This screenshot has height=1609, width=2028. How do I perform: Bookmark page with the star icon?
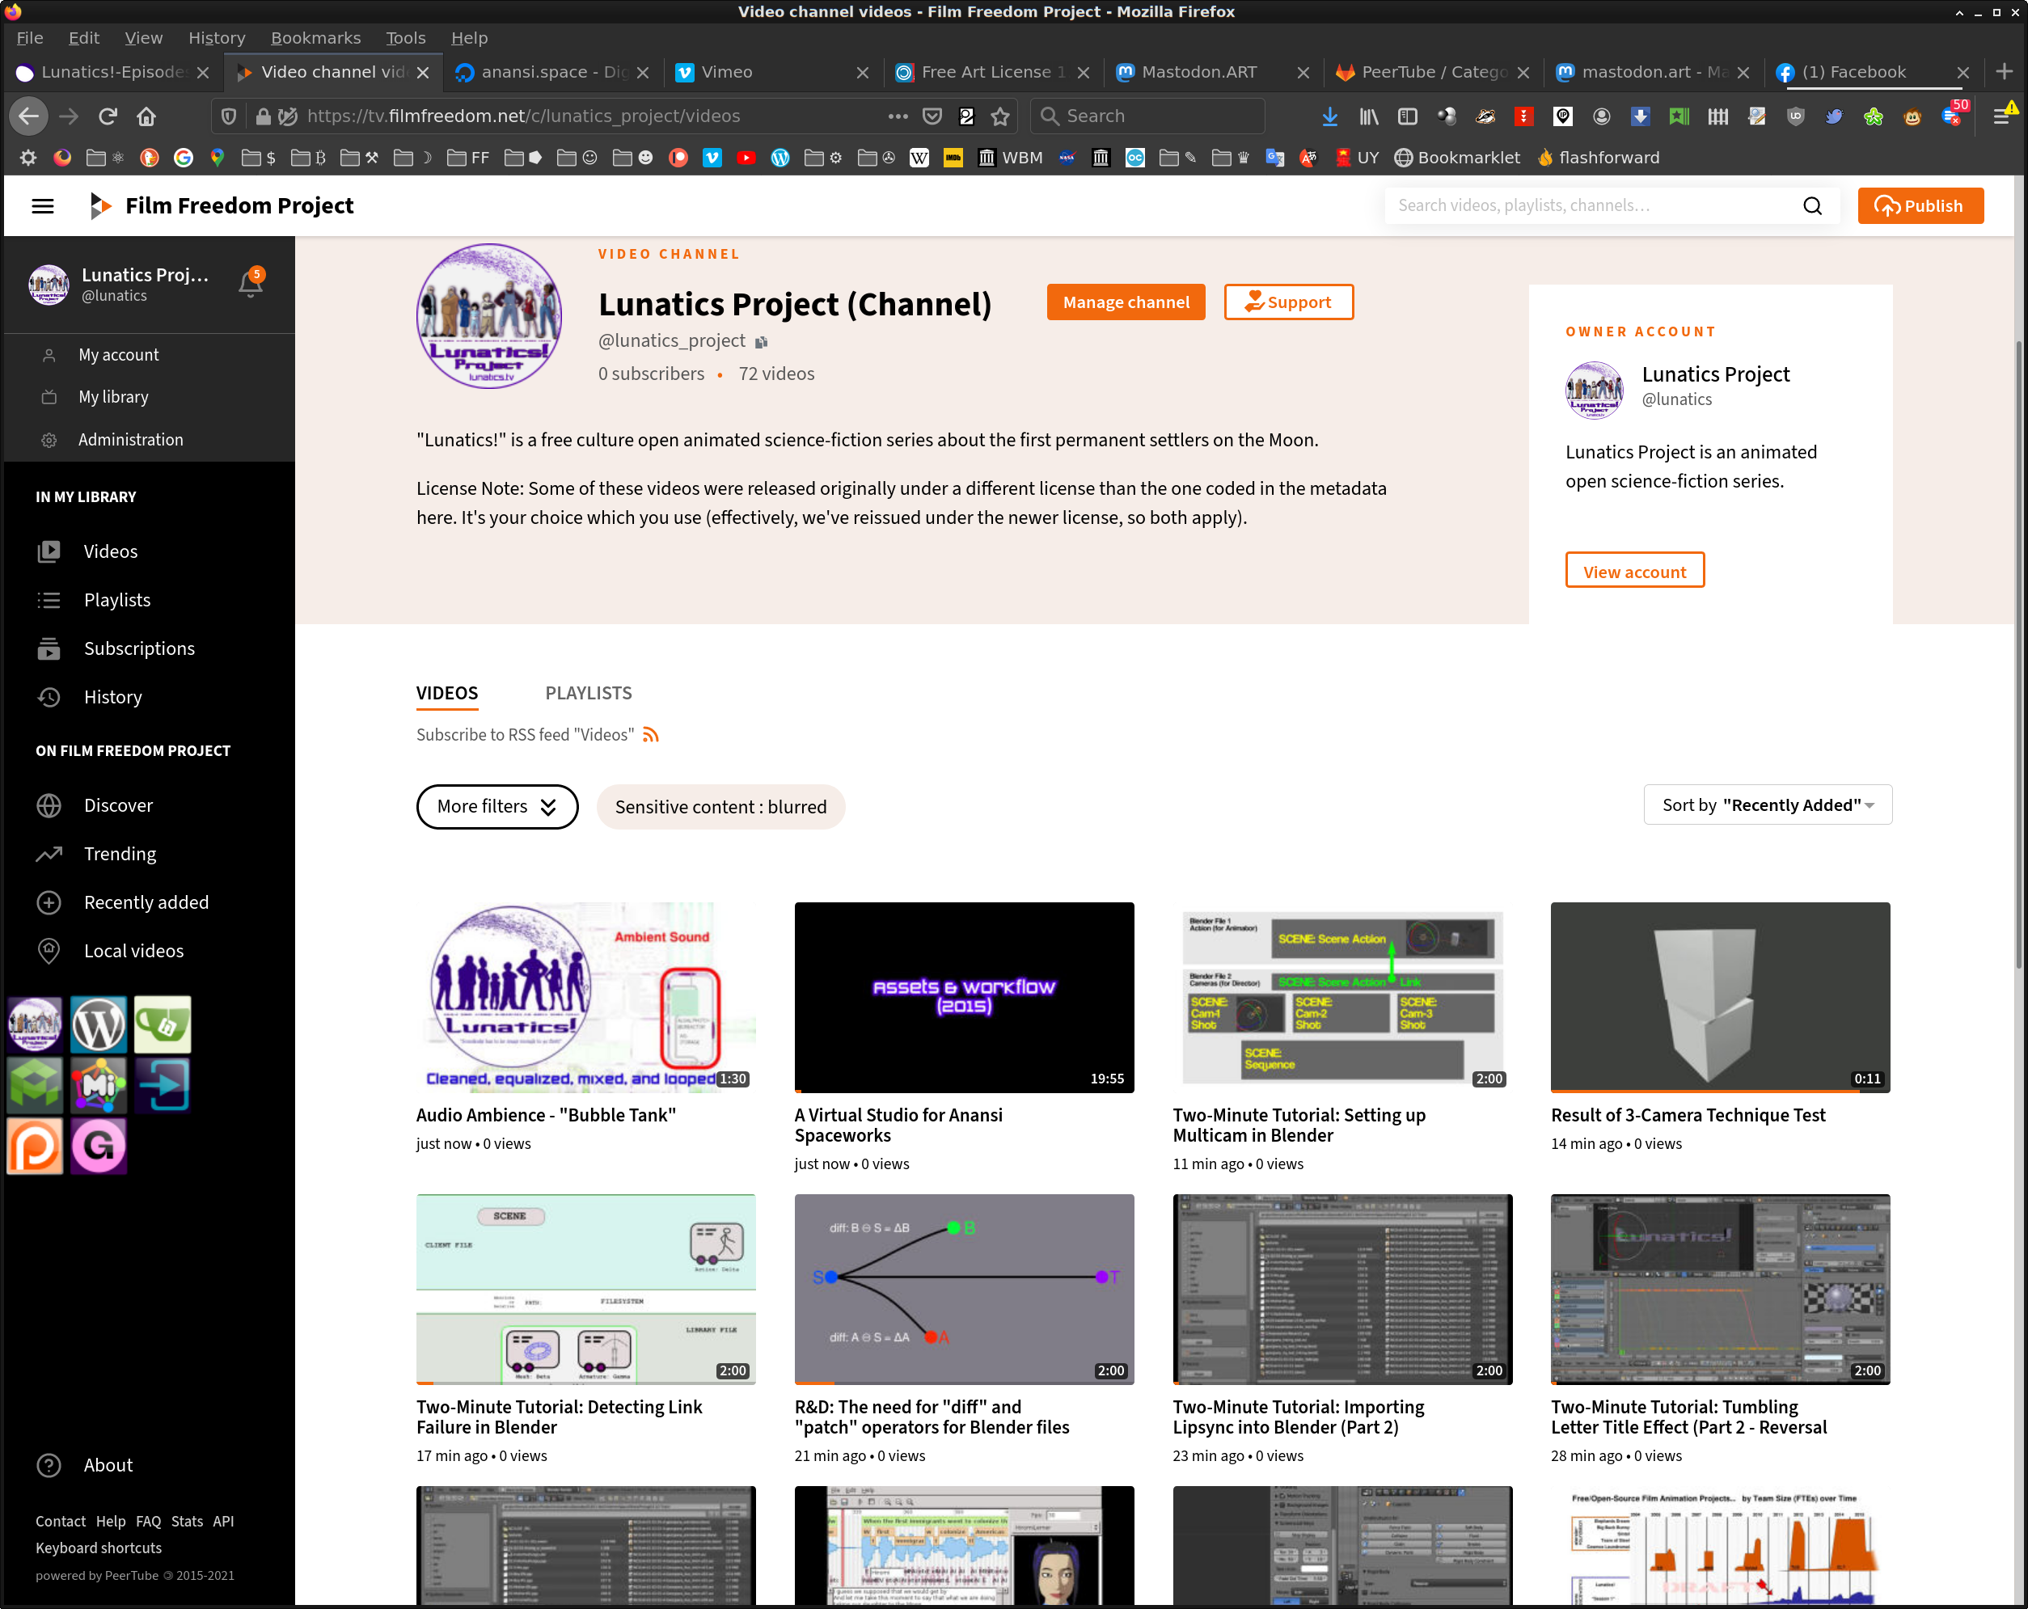point(1000,116)
